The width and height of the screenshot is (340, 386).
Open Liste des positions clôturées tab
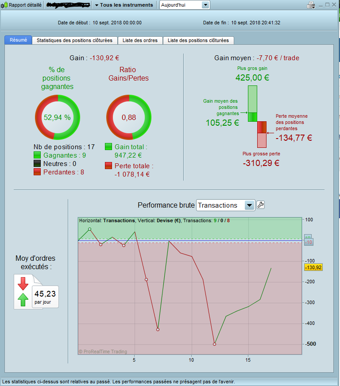point(198,40)
